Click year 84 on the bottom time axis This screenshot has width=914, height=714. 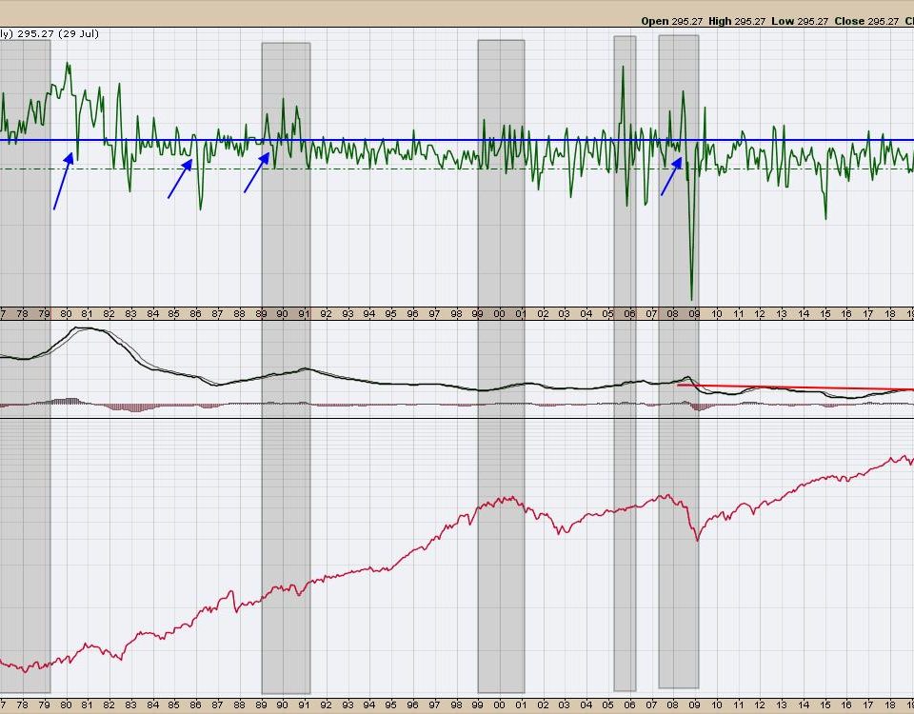coord(152,707)
